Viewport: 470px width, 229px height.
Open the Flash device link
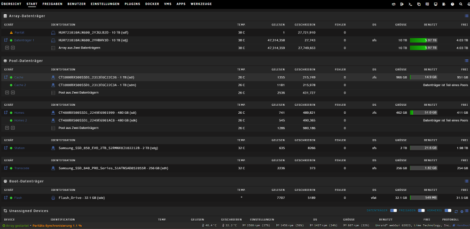point(18,198)
